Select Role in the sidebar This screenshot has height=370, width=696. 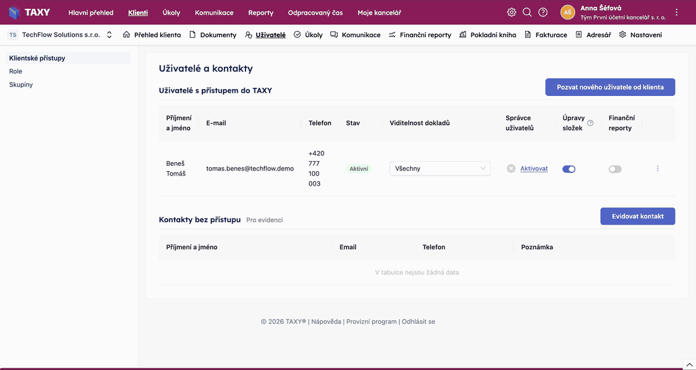[x=16, y=71]
